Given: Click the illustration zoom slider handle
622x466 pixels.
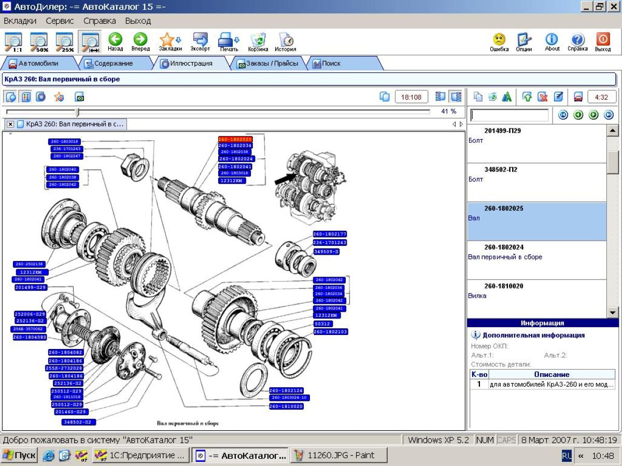Looking at the screenshot, I should coord(77,111).
